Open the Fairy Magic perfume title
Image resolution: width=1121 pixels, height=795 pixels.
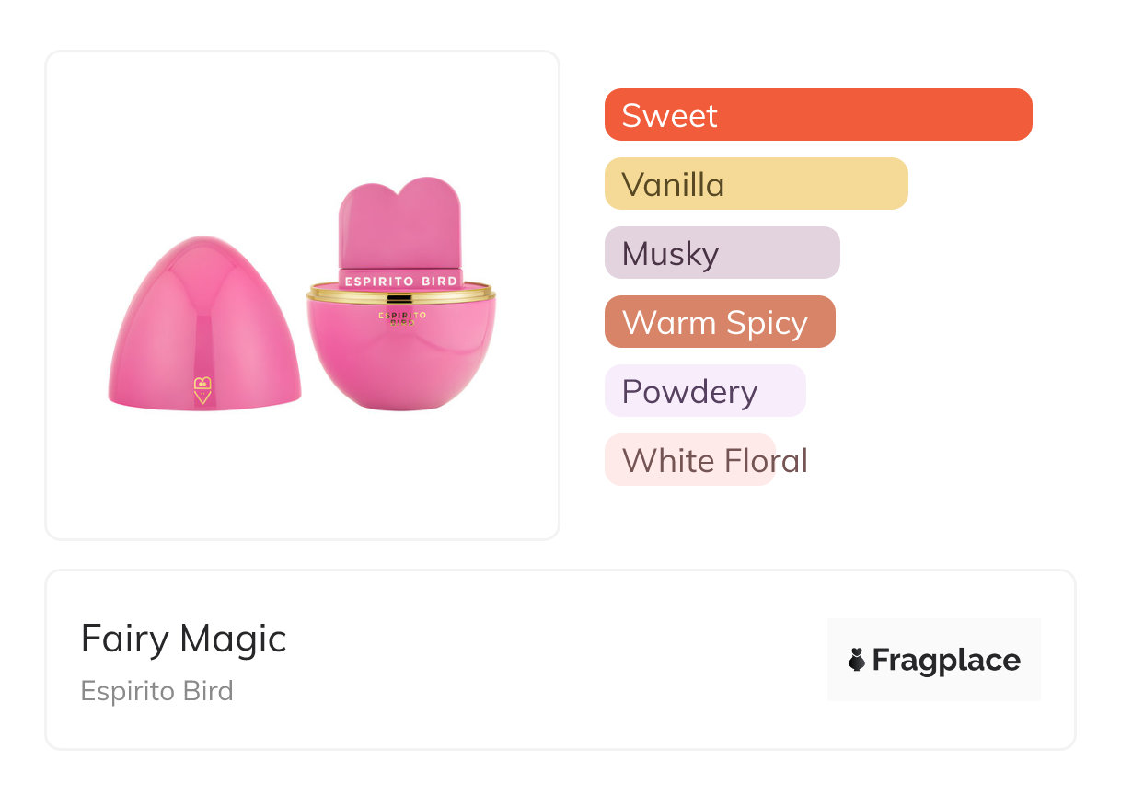(x=184, y=639)
